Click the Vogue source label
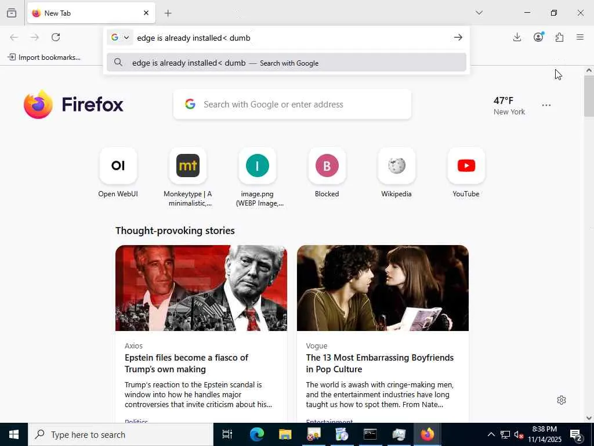This screenshot has width=594, height=446. (x=317, y=346)
